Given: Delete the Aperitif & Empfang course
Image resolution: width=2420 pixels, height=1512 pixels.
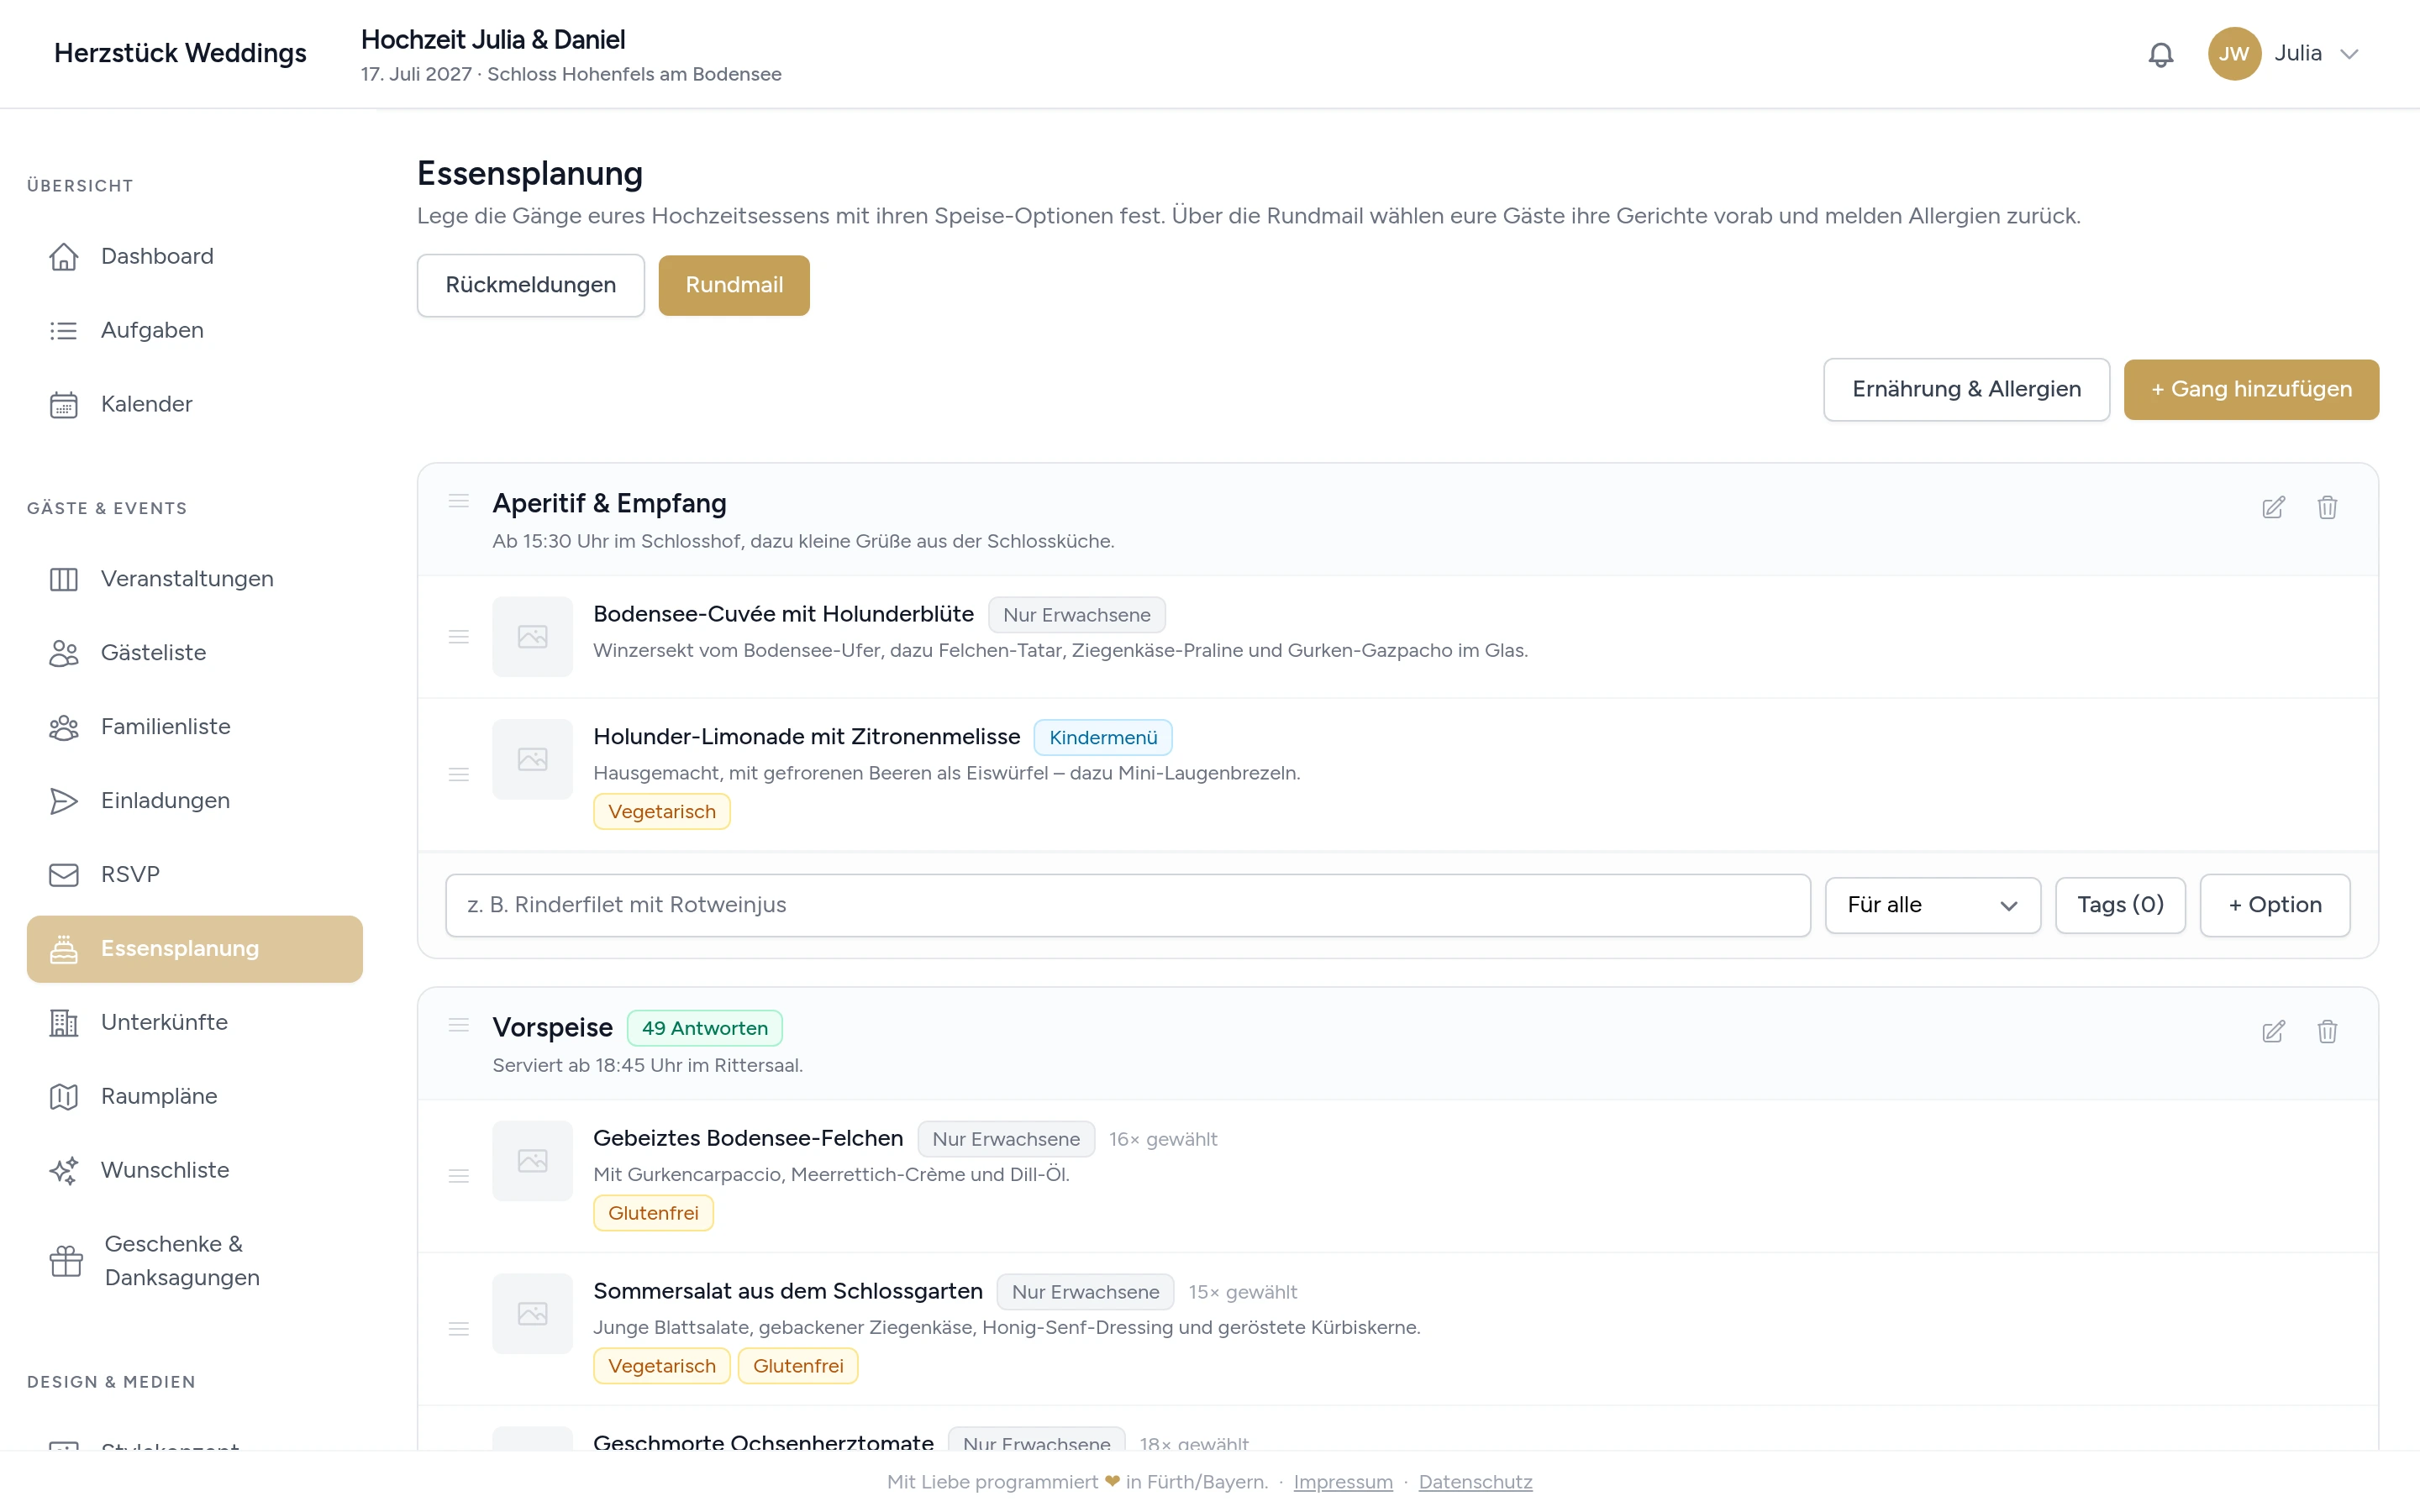Looking at the screenshot, I should (2327, 508).
